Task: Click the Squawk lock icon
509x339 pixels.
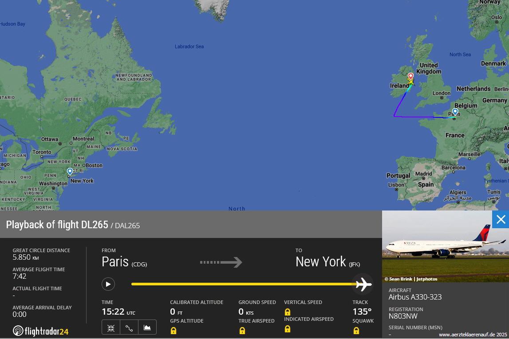Action: tap(356, 331)
